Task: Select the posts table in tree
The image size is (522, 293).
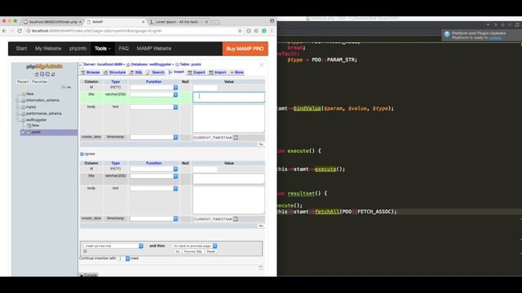Action: (x=36, y=132)
